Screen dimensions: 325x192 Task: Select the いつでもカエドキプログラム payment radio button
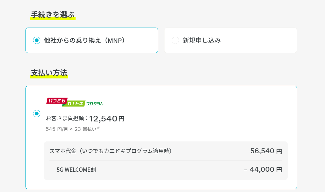pos(36,114)
